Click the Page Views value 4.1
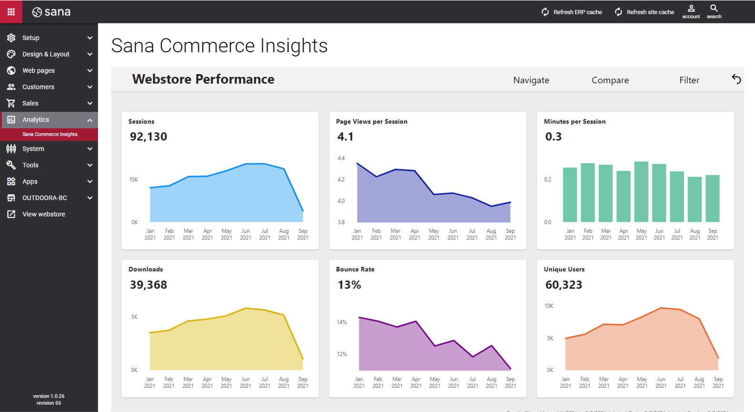 346,137
